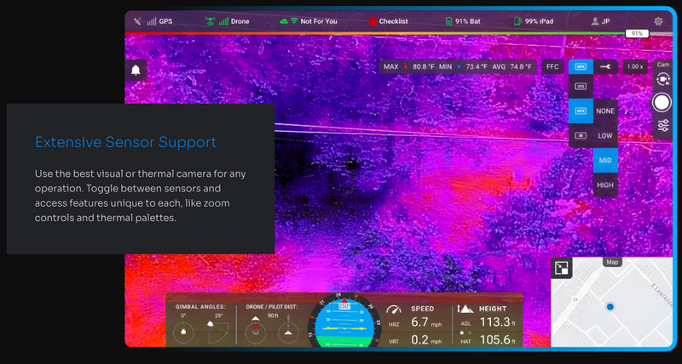Tap the red Checklist icon
The width and height of the screenshot is (682, 364).
(x=373, y=21)
